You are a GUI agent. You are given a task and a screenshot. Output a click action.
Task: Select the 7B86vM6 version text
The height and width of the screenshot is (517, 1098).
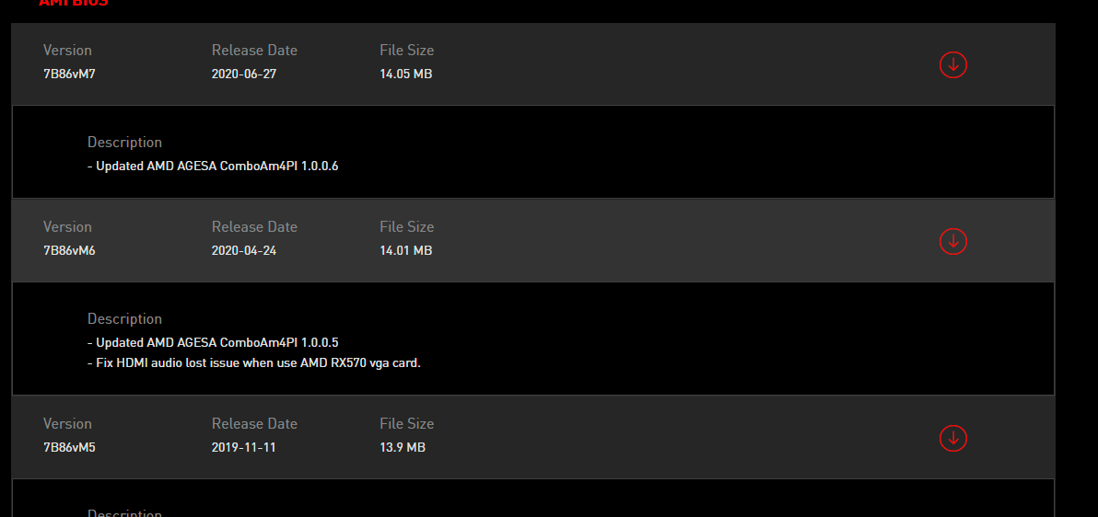[x=69, y=250]
